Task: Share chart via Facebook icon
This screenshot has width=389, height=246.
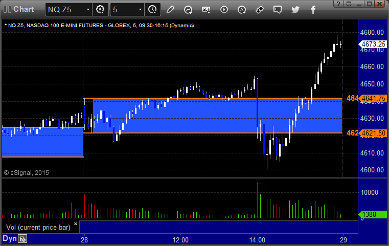Action: (313, 10)
